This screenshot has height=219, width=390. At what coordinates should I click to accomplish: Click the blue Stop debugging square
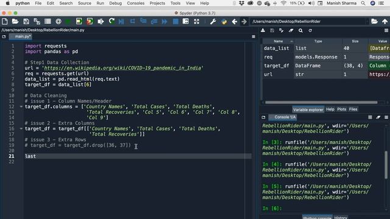tap(175, 22)
